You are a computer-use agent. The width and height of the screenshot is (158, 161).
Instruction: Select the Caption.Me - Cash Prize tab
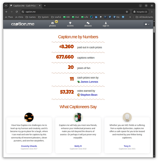(25, 5)
